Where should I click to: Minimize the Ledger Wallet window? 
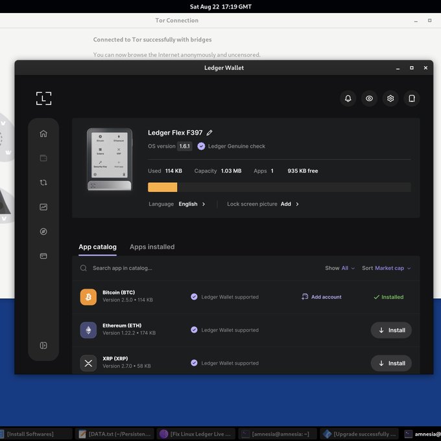pos(398,68)
